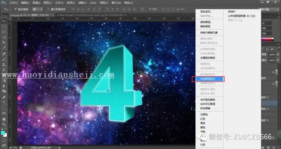Screen dimensions: 281x149
Task: Toggle the 自动选择 checkbox
Action: [x=16, y=9]
